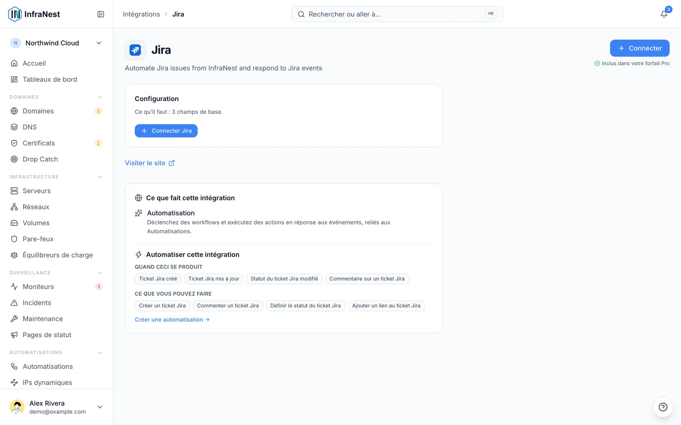
Task: Select Ticket Jira créé trigger chip
Action: [158, 279]
